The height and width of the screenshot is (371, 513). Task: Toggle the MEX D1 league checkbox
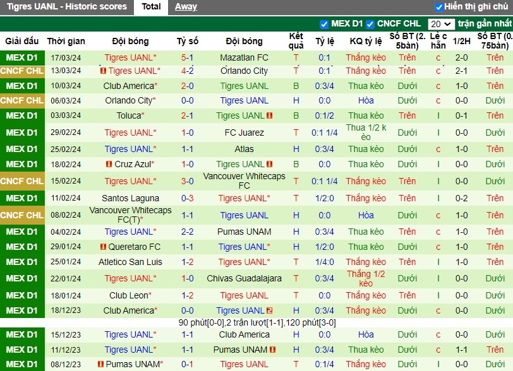[324, 24]
